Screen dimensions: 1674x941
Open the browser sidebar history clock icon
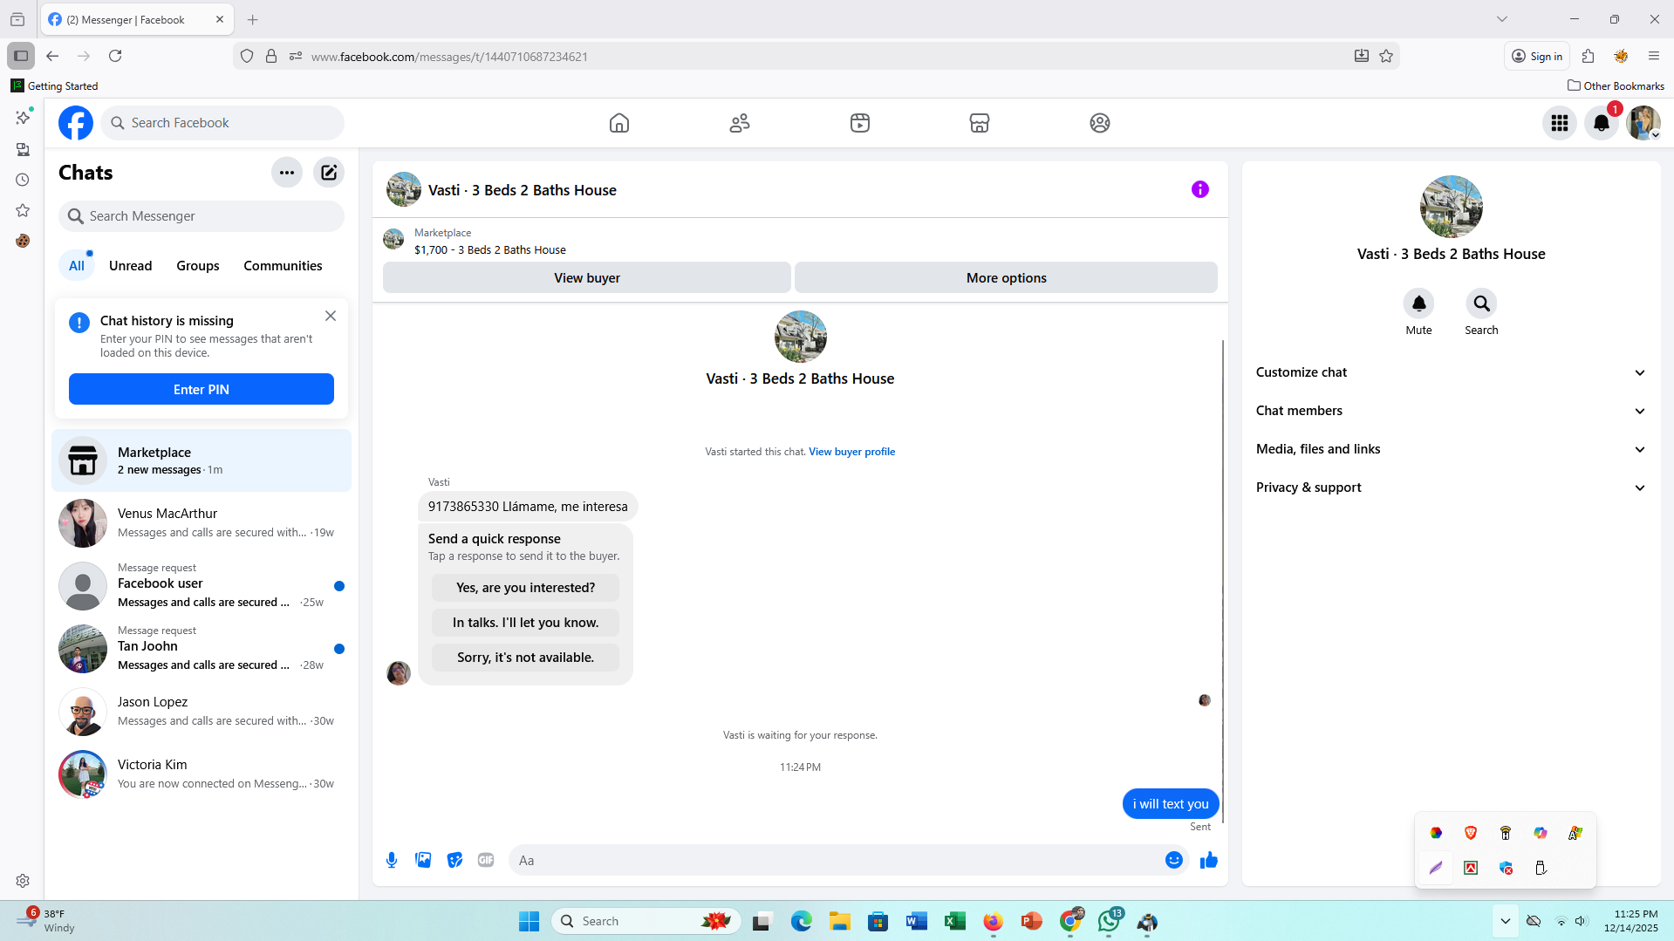click(x=23, y=180)
